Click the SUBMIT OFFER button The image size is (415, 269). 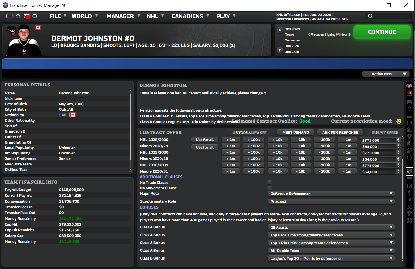(385, 133)
